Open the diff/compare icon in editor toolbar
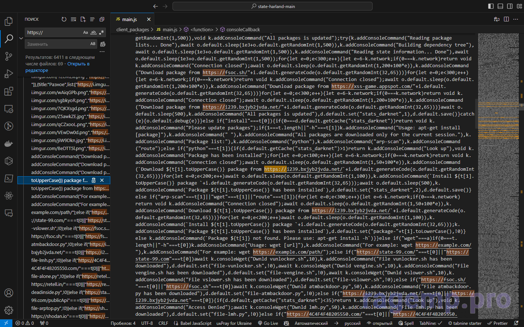Viewport: 524px width, 327px height. click(x=497, y=19)
